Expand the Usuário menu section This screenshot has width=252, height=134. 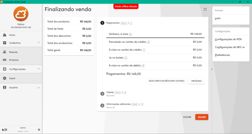pyautogui.click(x=38, y=88)
